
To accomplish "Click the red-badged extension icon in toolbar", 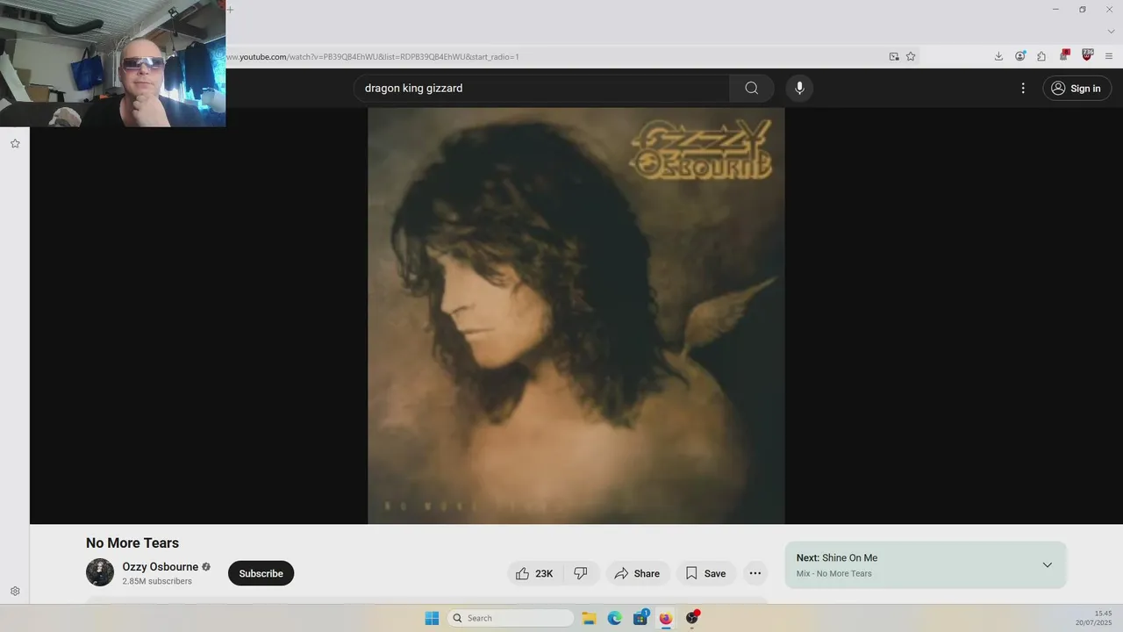I will pos(1064,55).
